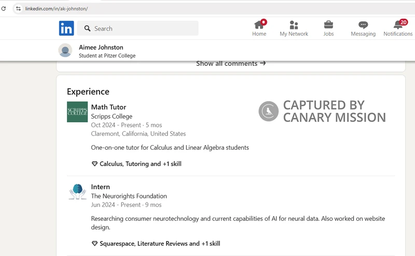415x256 pixels.
Task: Open the Notifications bell icon
Action: tap(398, 25)
